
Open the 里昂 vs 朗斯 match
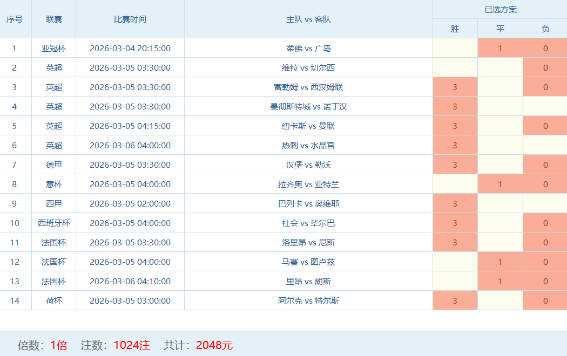(x=308, y=281)
